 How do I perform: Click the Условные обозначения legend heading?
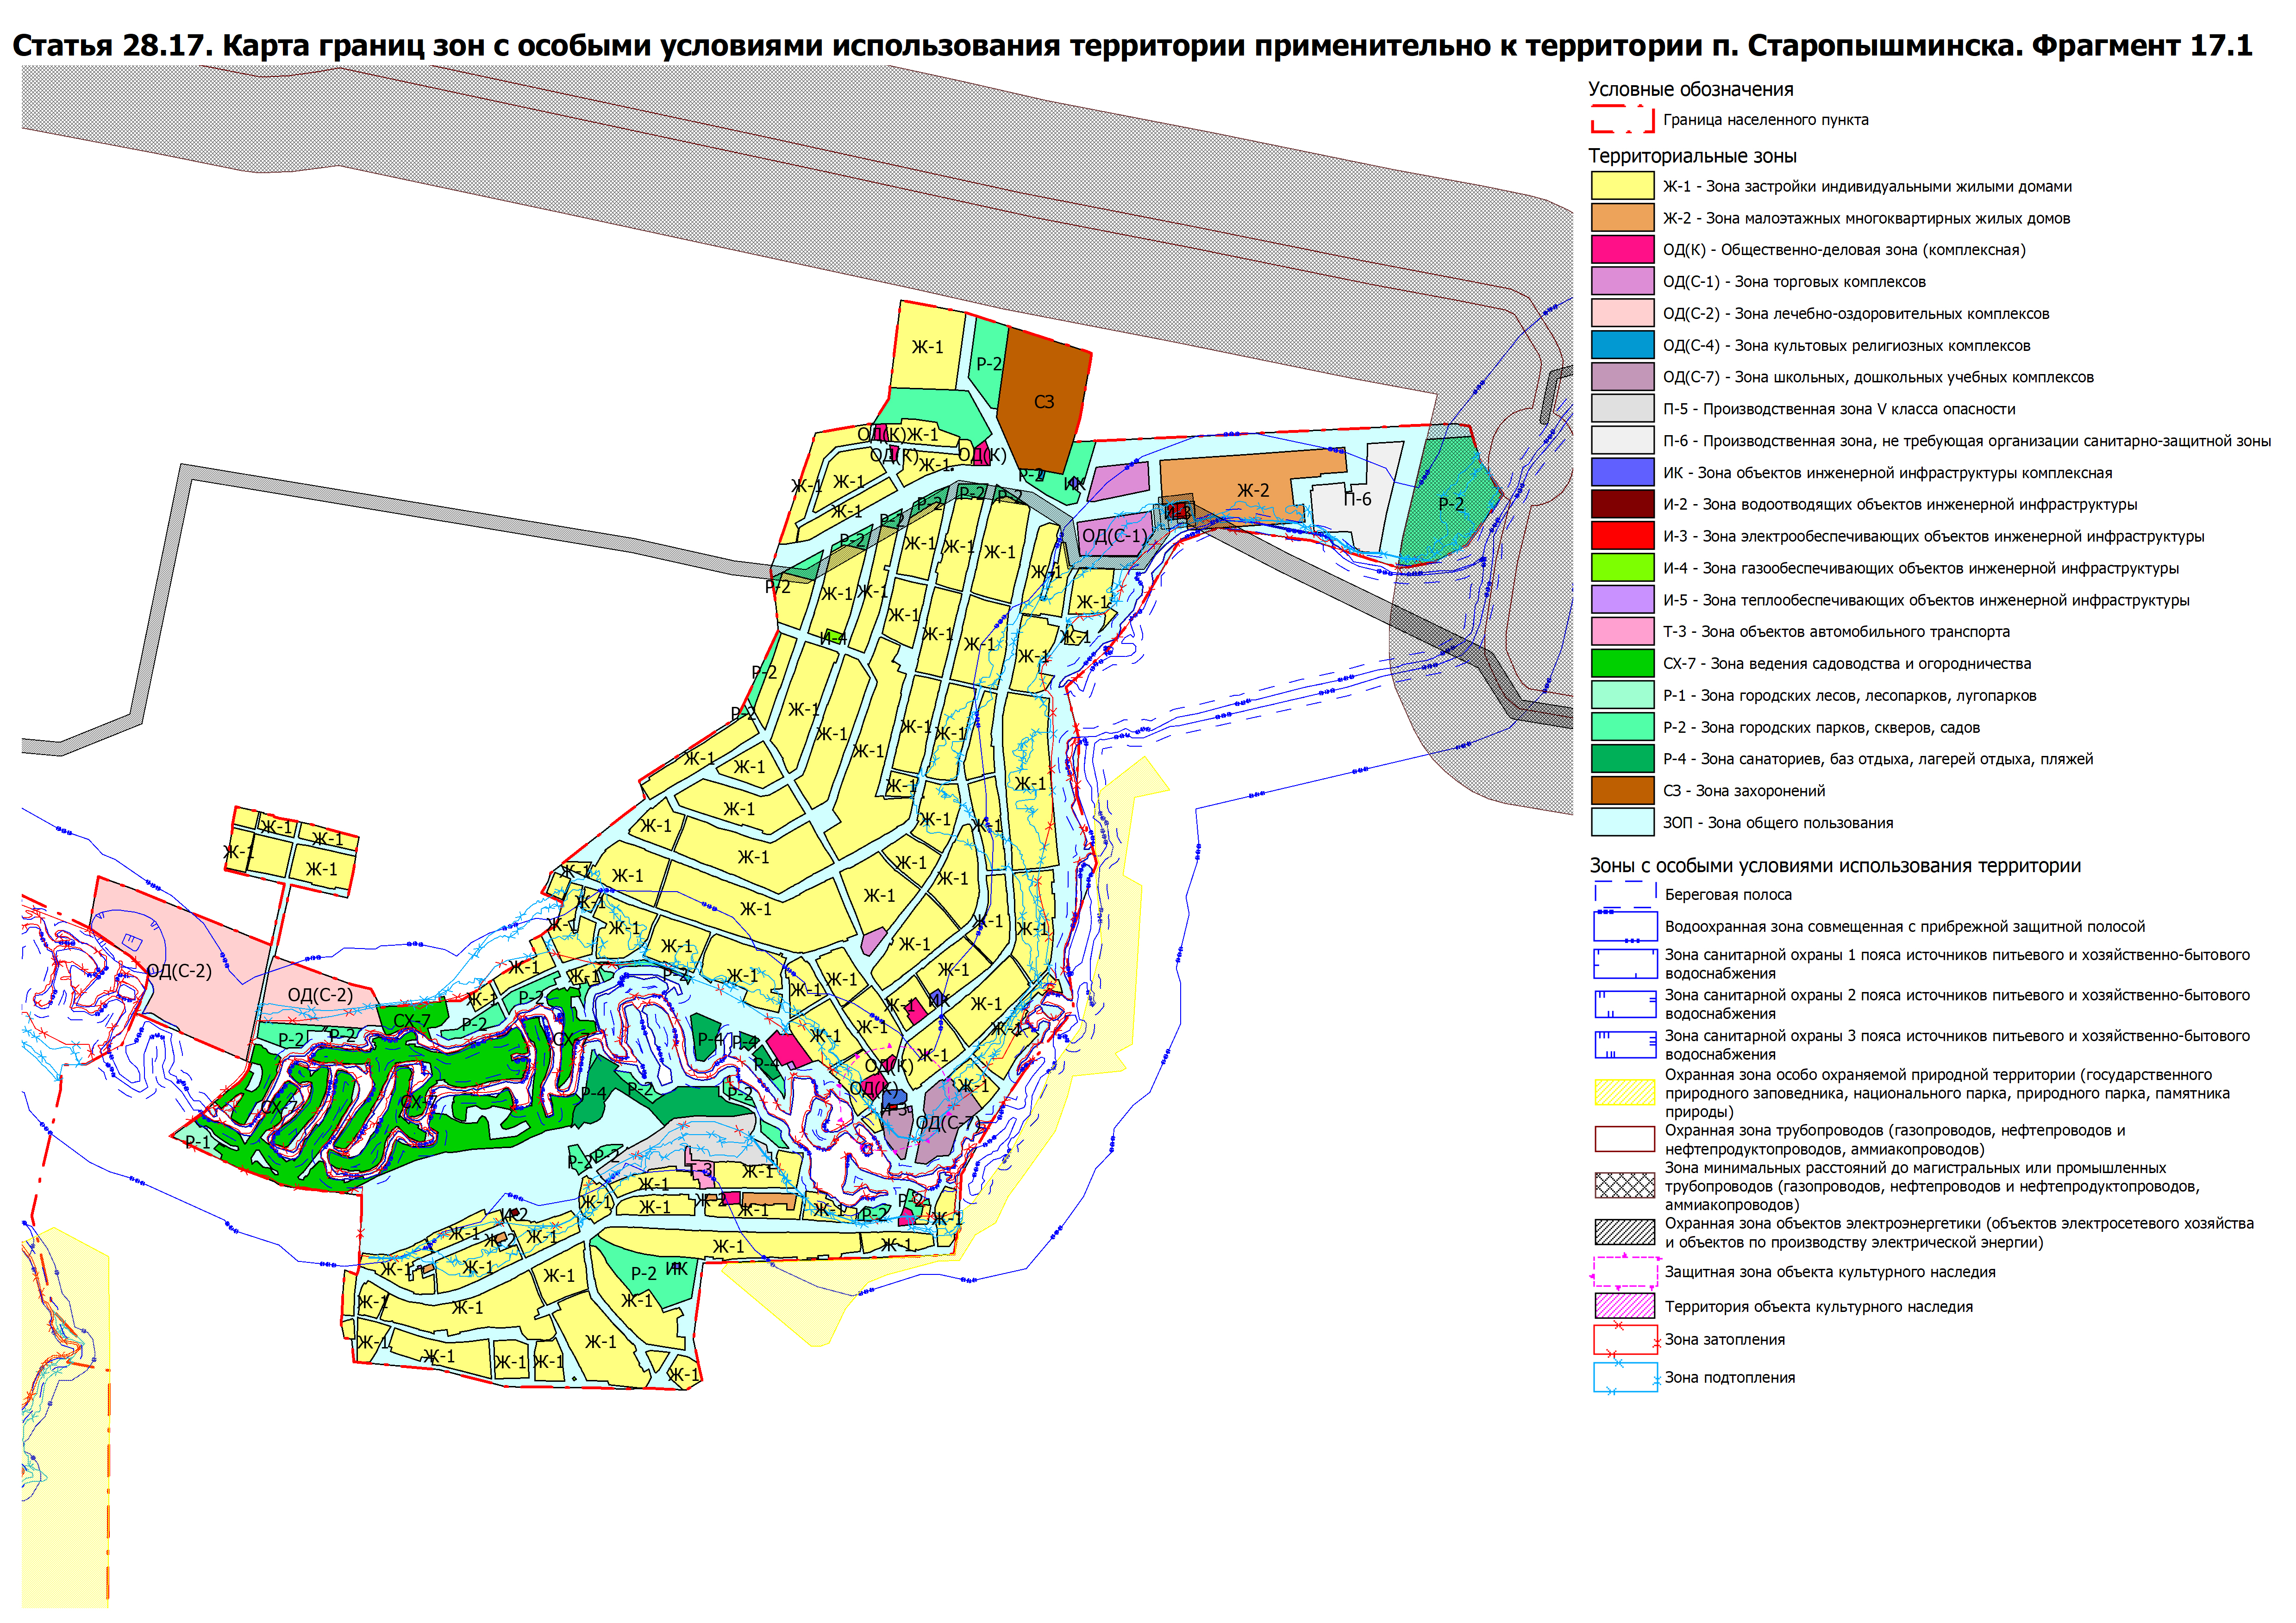(x=1690, y=90)
